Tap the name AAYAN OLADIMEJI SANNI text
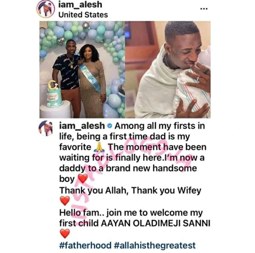 [x=155, y=223]
